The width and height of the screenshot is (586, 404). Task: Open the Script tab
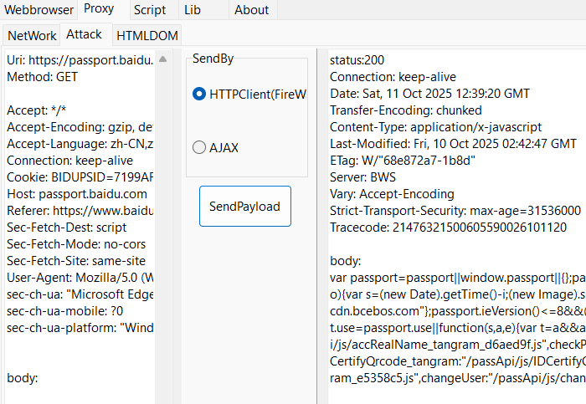tap(150, 10)
